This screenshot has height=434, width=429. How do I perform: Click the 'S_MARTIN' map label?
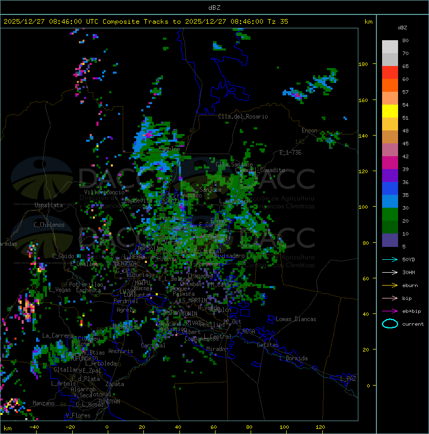click(194, 300)
